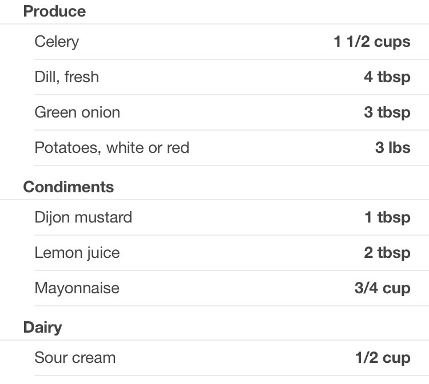
Task: Select the Mayonnaise ingredient
Action: [x=77, y=288]
